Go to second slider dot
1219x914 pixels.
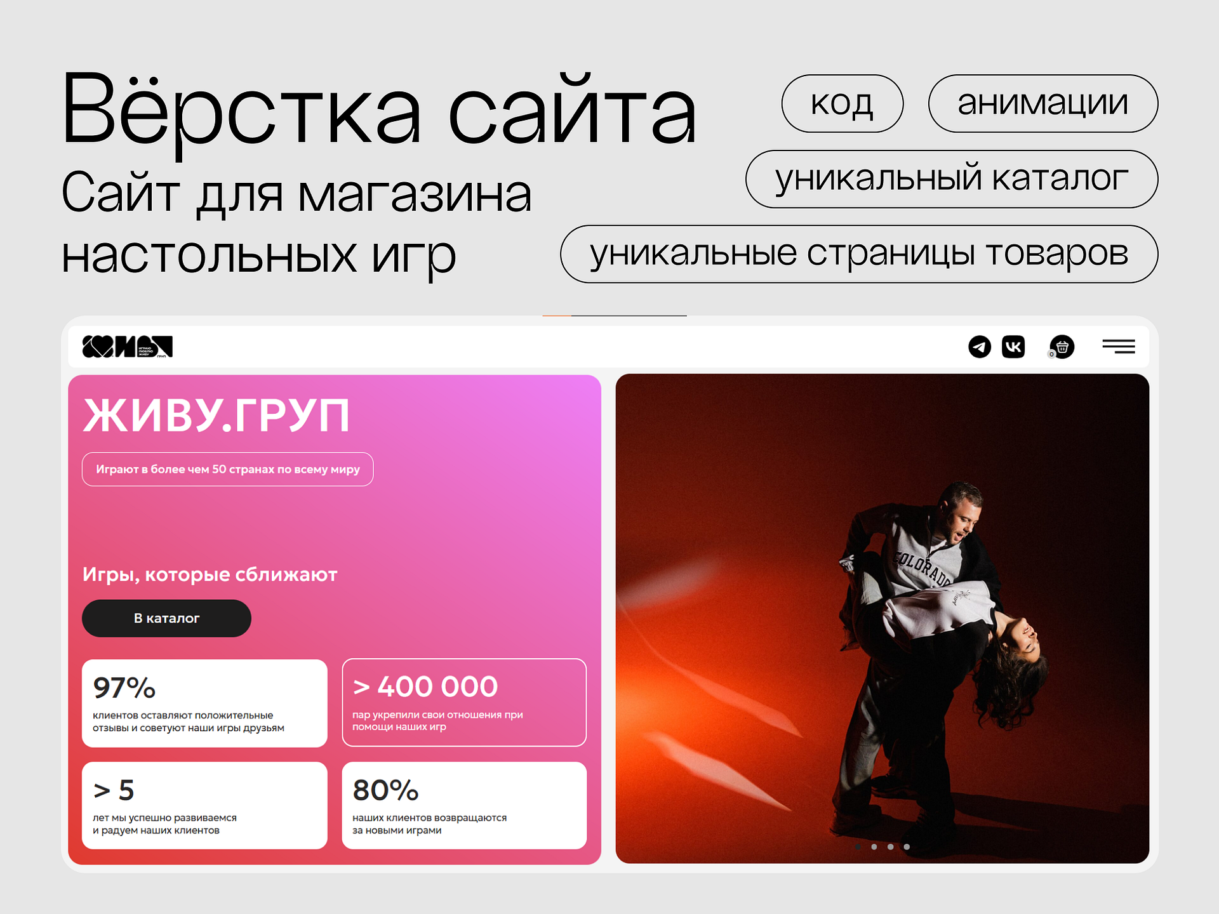[x=874, y=847]
